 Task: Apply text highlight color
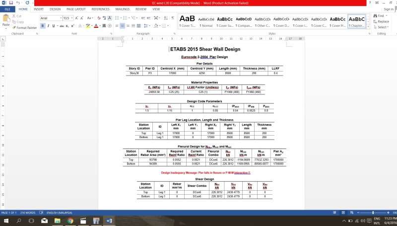pyautogui.click(x=88, y=26)
